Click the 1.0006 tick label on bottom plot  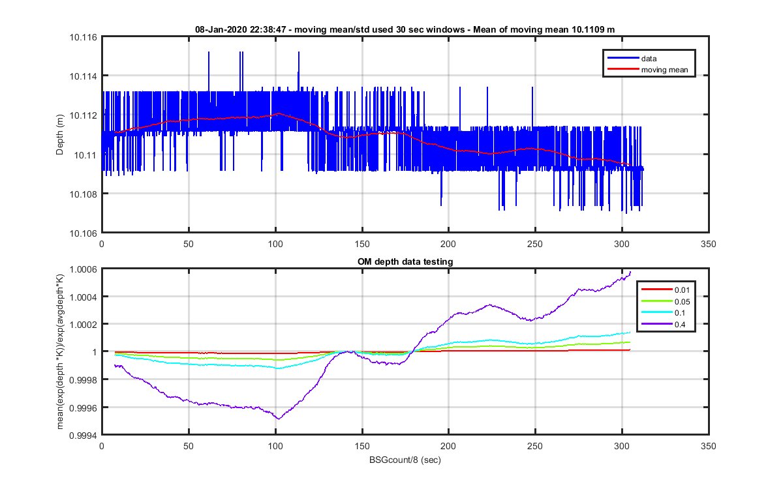(84, 269)
